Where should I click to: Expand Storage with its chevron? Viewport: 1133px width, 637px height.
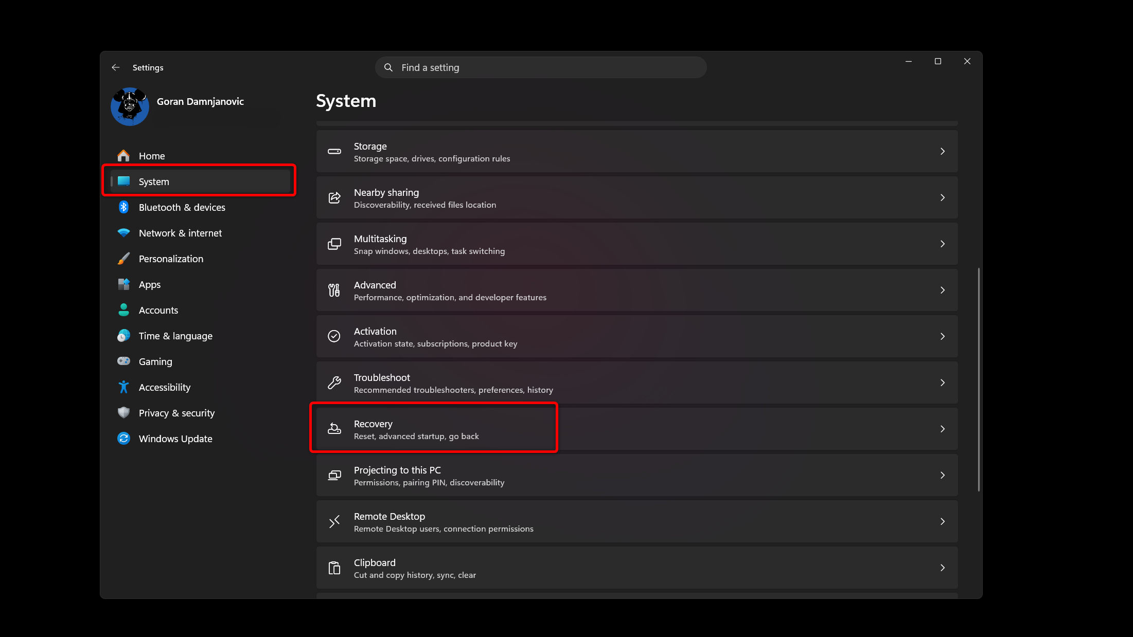click(x=943, y=151)
